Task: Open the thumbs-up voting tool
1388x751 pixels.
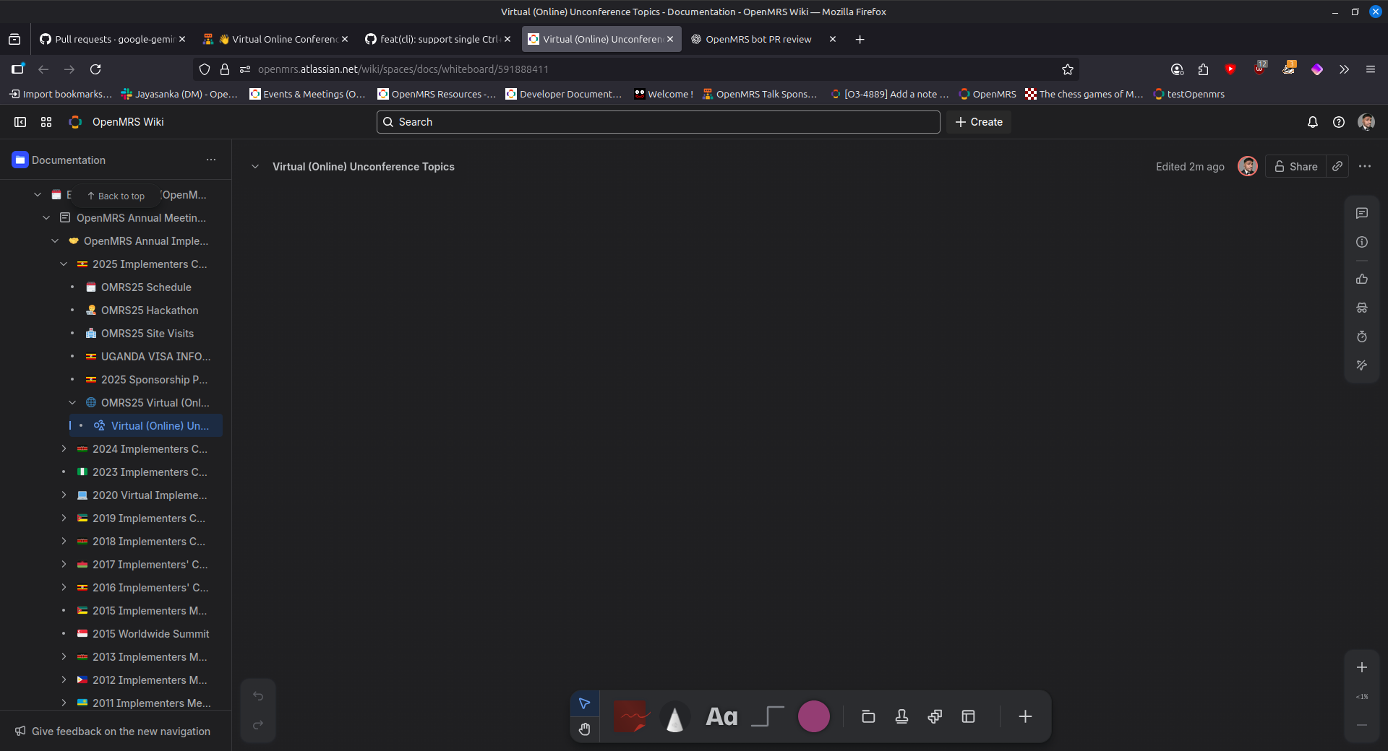Action: (x=1362, y=279)
